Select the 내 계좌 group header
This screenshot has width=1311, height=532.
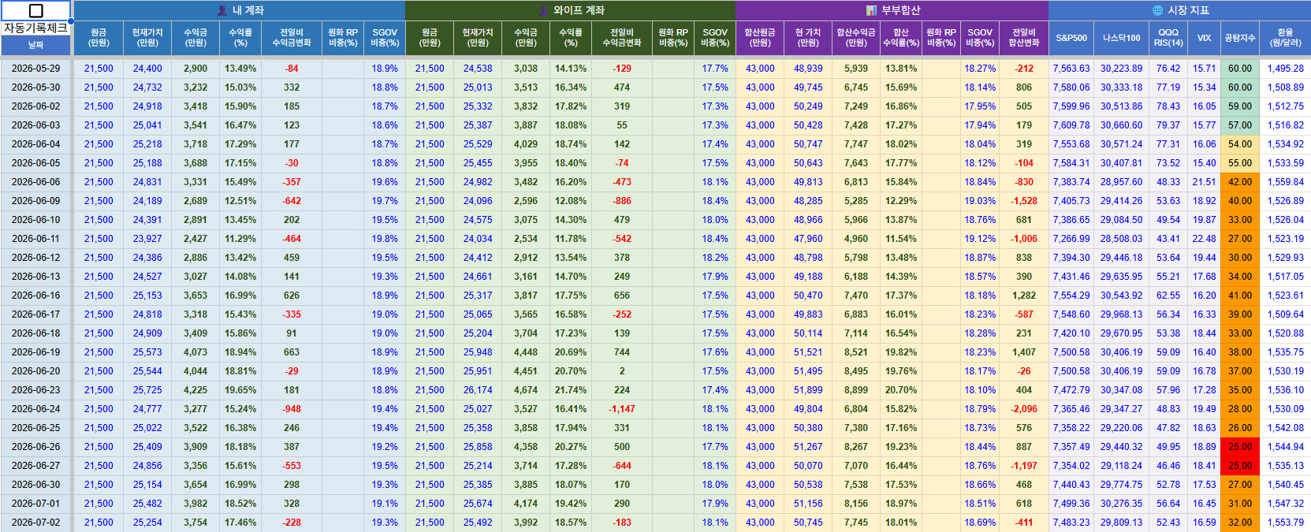(240, 10)
